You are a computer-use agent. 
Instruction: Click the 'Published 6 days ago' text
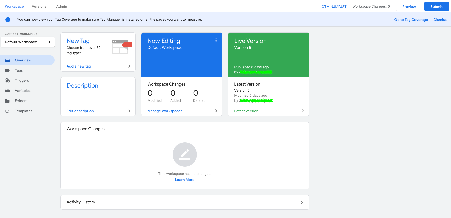coord(251,67)
